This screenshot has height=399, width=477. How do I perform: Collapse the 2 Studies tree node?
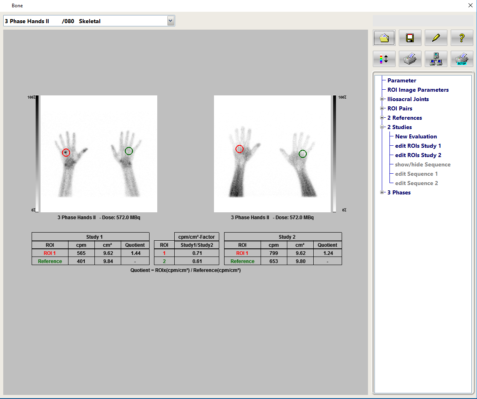click(x=382, y=127)
